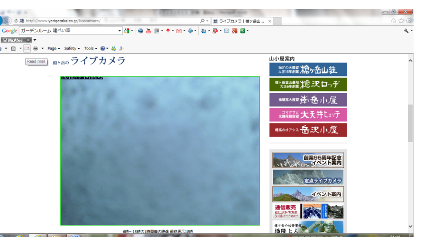
Task: Open the Gmail icon in Google toolbar
Action: tap(178, 31)
